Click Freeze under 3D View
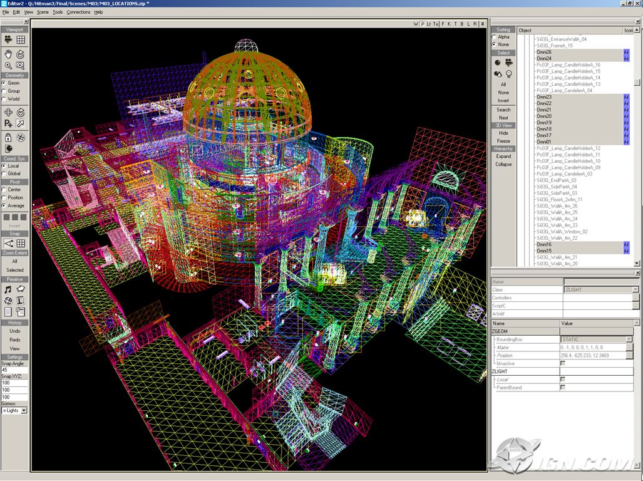643x481 pixels. [x=503, y=141]
